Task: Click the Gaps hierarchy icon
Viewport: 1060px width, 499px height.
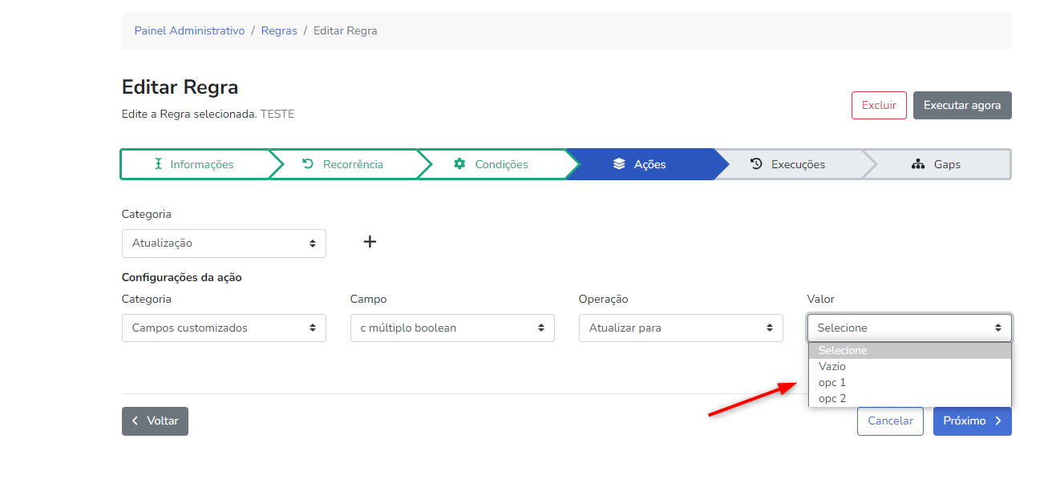Action: pos(919,164)
